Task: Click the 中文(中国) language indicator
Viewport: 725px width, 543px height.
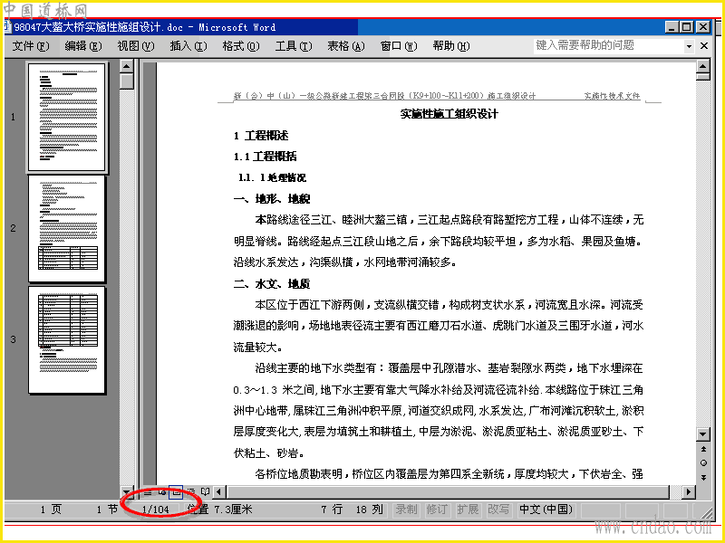Action: point(546,510)
